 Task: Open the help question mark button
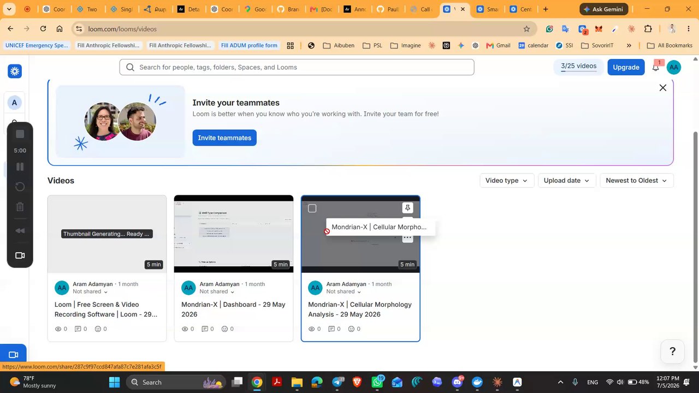tap(672, 352)
